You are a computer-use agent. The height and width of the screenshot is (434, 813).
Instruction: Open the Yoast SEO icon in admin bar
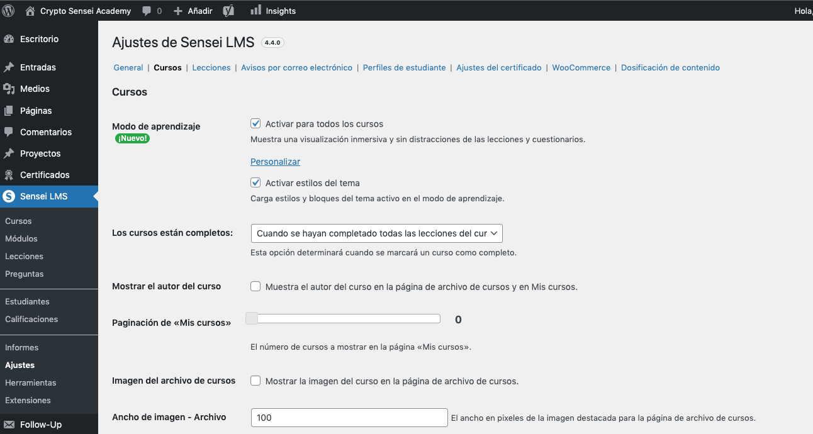229,11
